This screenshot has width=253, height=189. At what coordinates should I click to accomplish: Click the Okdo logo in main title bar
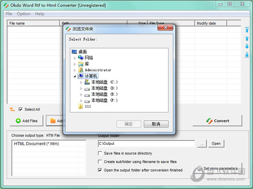pos(6,5)
